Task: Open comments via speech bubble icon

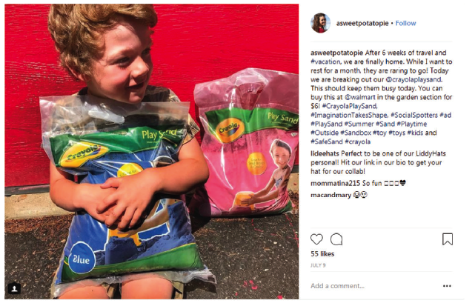Action: (336, 239)
